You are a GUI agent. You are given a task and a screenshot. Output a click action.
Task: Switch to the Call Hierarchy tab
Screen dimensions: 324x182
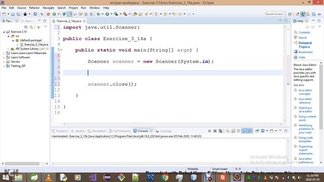[120, 131]
